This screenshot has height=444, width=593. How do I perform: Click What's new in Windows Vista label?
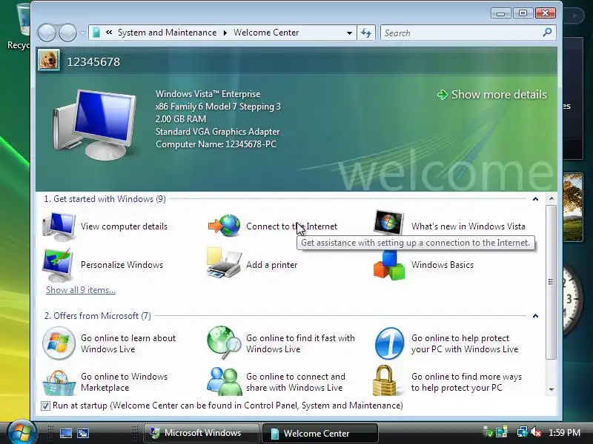pyautogui.click(x=468, y=226)
